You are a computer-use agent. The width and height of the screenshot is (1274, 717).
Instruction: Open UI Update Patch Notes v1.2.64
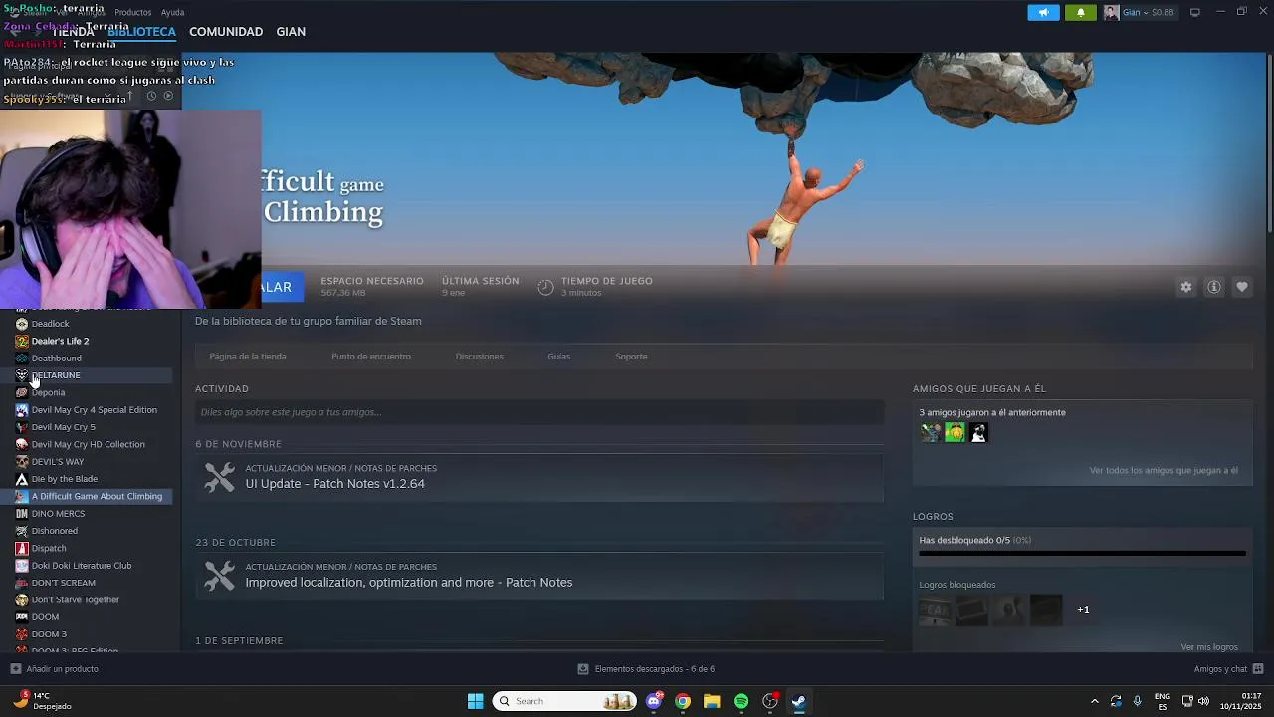pos(335,484)
